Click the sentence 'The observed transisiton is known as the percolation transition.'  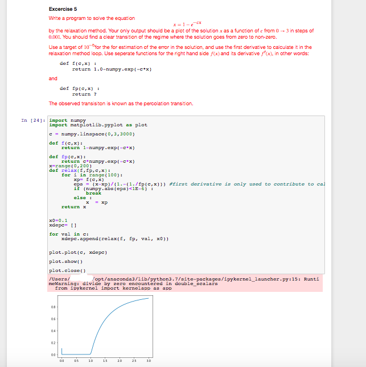click(121, 104)
